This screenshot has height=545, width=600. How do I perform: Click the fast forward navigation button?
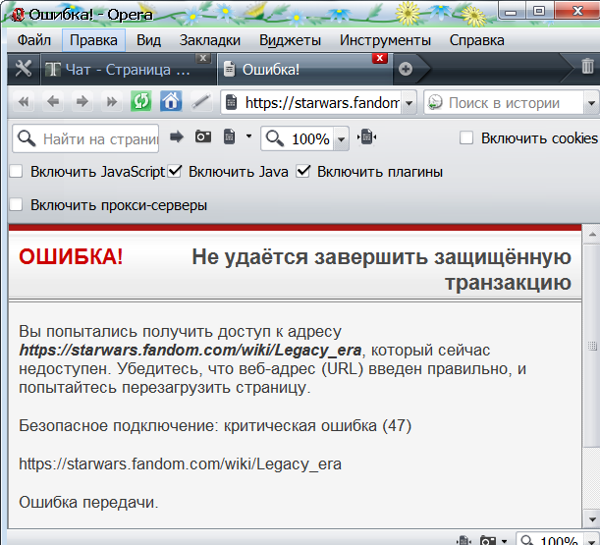coord(111,102)
